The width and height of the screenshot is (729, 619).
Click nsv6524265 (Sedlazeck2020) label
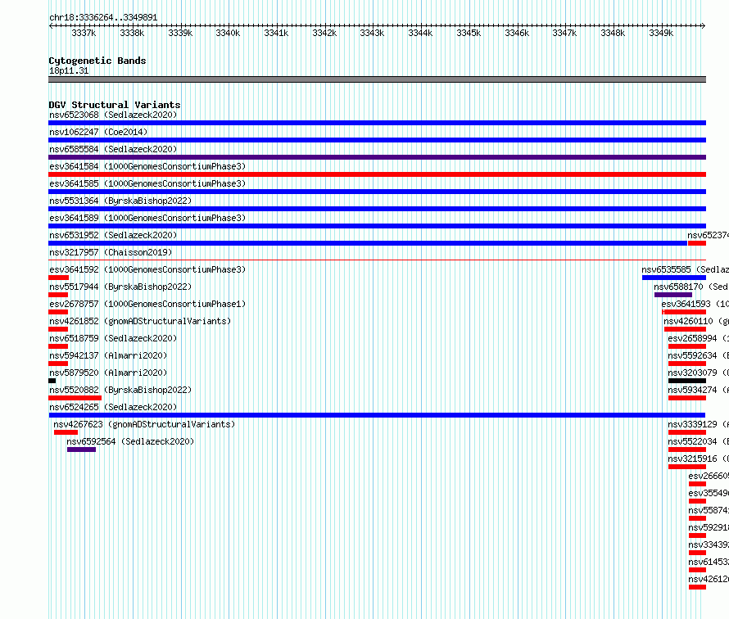pyautogui.click(x=113, y=407)
